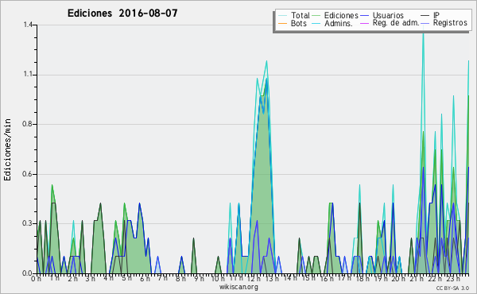The width and height of the screenshot is (477, 294).
Task: Click the '6 h' x-axis tick label
Action: click(145, 278)
